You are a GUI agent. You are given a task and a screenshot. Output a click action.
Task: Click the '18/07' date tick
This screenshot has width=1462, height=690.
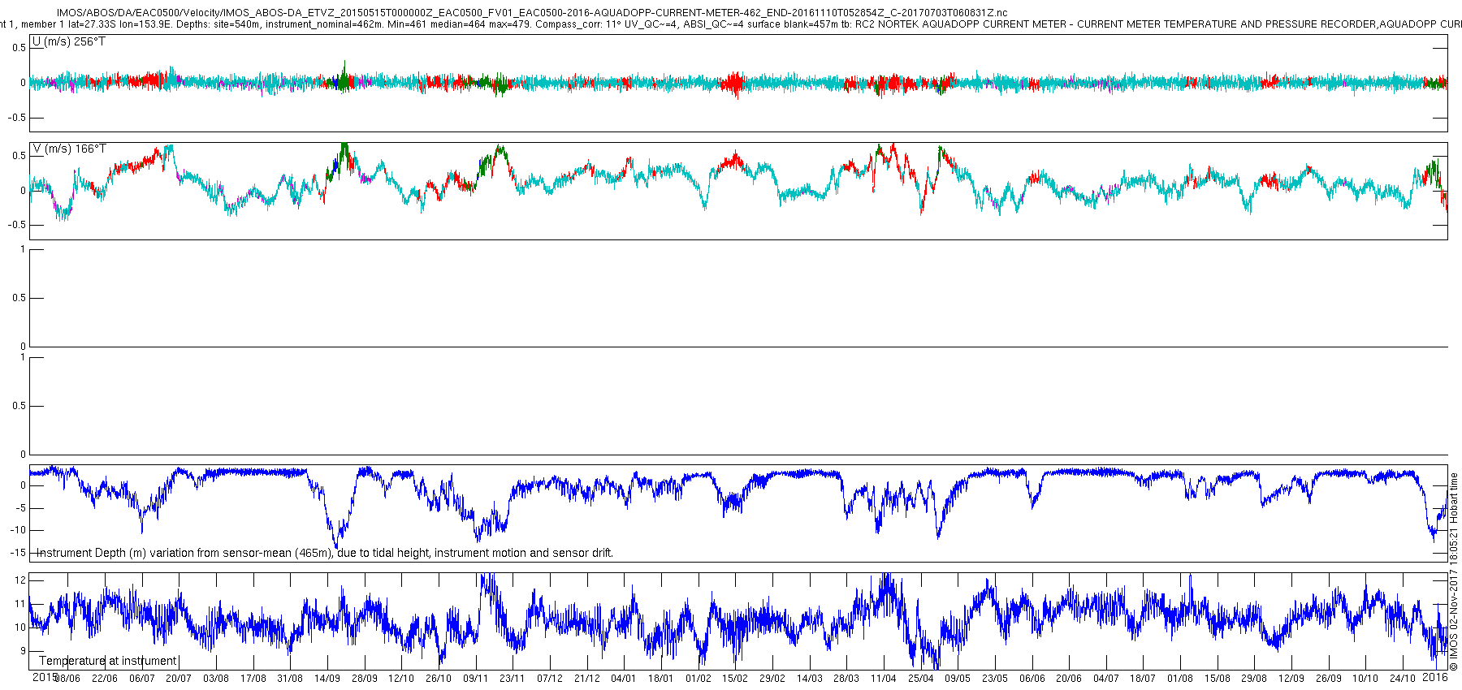click(x=1143, y=679)
